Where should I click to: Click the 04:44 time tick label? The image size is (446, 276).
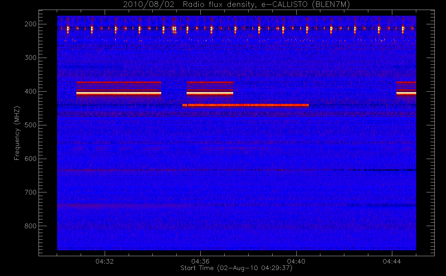[x=392, y=261]
